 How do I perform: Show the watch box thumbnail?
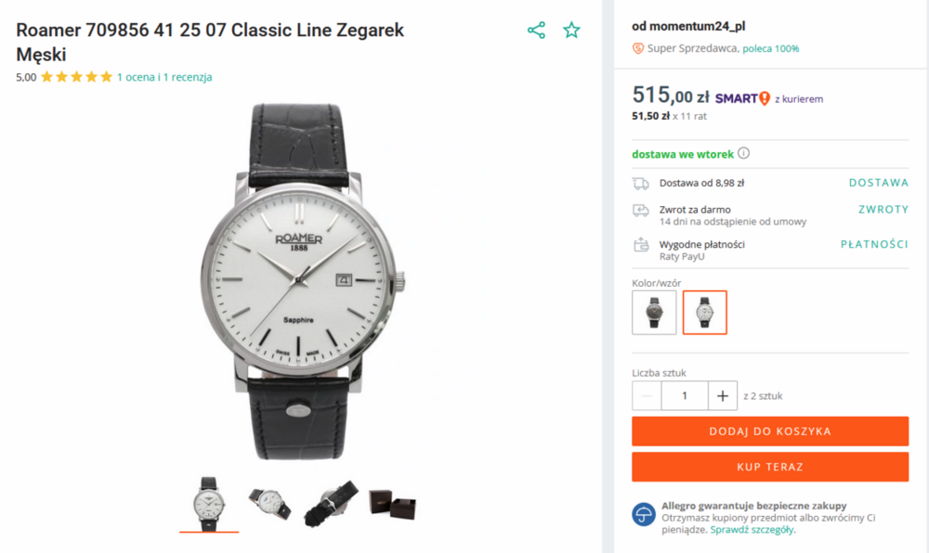[392, 504]
